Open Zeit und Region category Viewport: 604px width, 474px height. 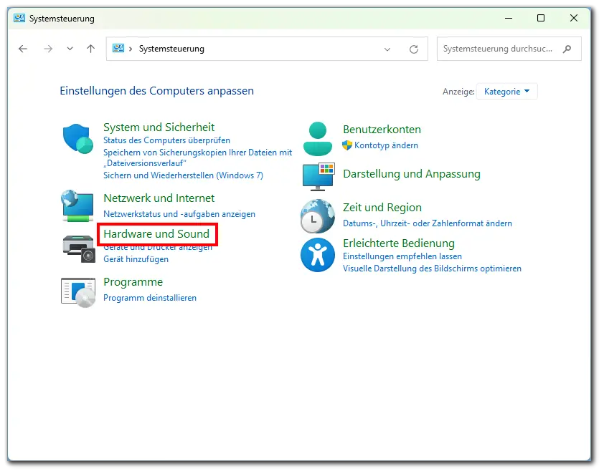382,208
